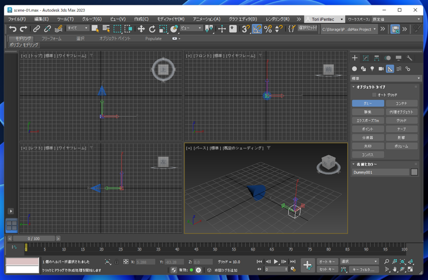Click the four-pane viewport layout icon
428x280 pixels.
[12, 225]
